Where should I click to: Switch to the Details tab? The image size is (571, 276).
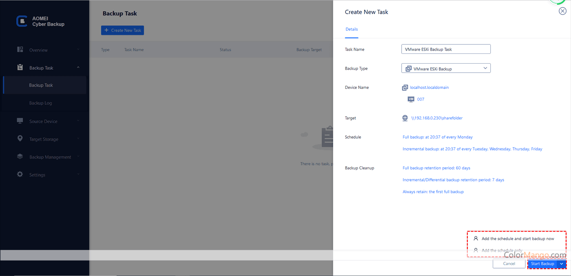tap(352, 29)
